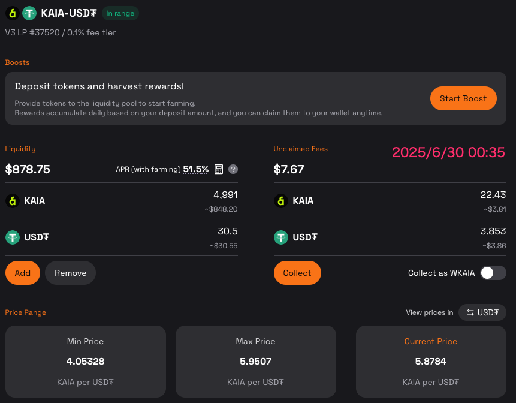Start Boost for this position
This screenshot has width=516, height=403.
(463, 98)
